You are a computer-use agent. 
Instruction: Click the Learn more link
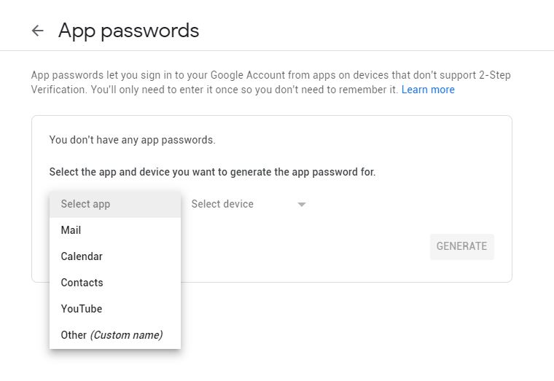coord(428,90)
